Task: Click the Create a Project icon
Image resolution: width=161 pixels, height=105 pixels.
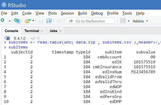Action: coord(17,21)
